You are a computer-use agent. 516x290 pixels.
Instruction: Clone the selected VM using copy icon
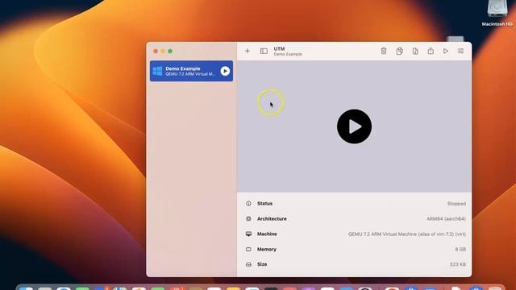400,51
